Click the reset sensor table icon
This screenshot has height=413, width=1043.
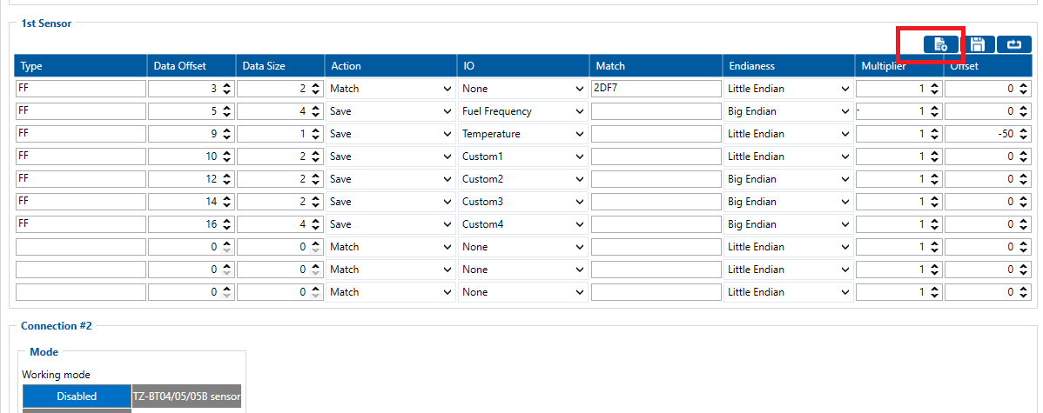click(1014, 44)
